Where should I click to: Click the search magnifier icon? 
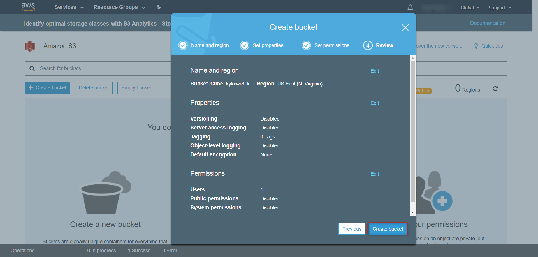32,68
